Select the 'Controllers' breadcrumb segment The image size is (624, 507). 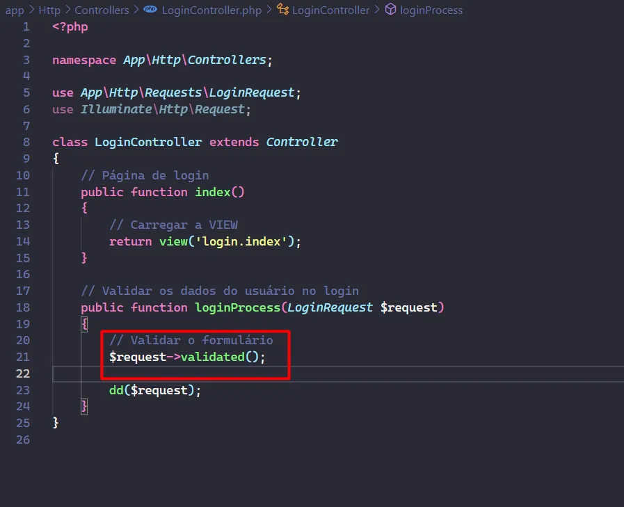[102, 10]
